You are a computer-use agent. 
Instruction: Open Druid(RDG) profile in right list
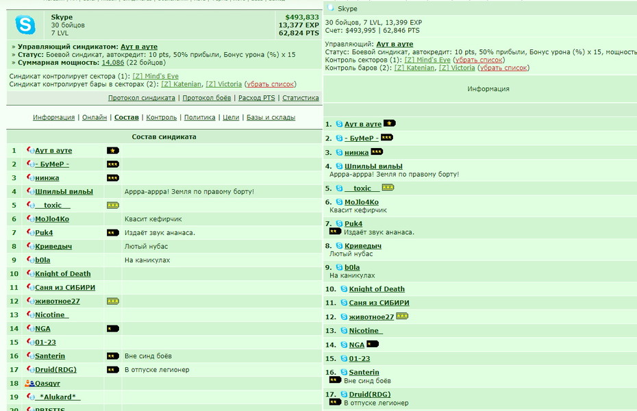370,395
